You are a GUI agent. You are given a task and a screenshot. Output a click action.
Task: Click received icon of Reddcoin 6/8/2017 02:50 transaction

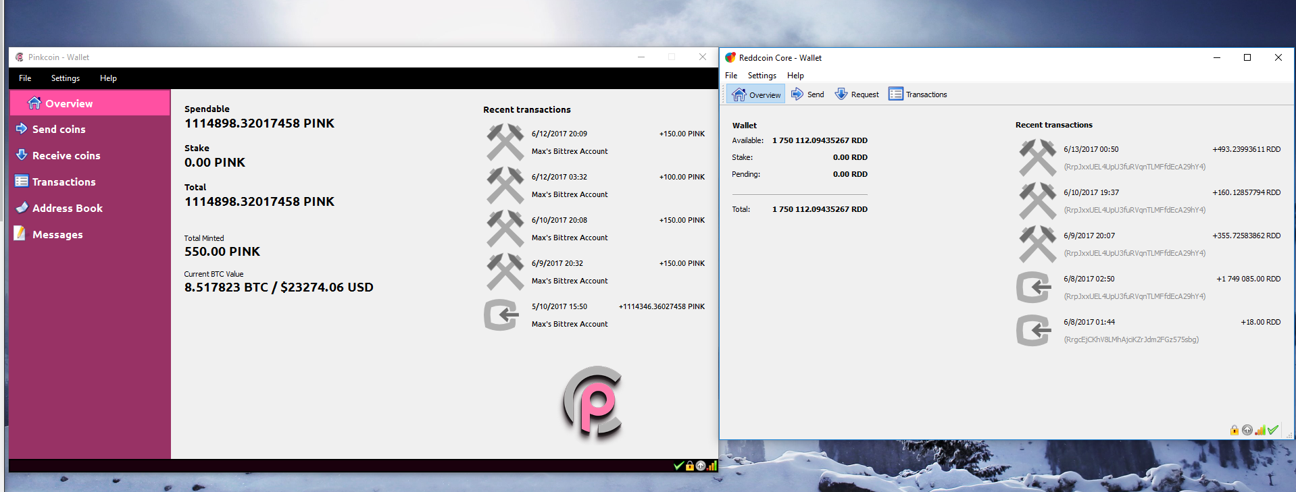(1035, 288)
